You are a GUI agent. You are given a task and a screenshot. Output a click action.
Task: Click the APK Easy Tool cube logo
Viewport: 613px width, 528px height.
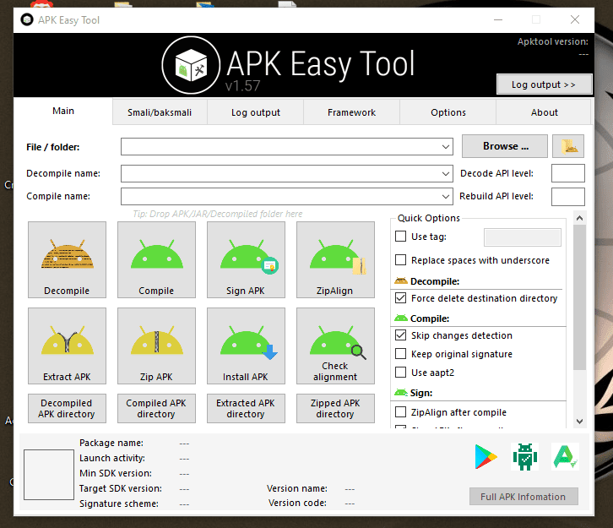191,65
